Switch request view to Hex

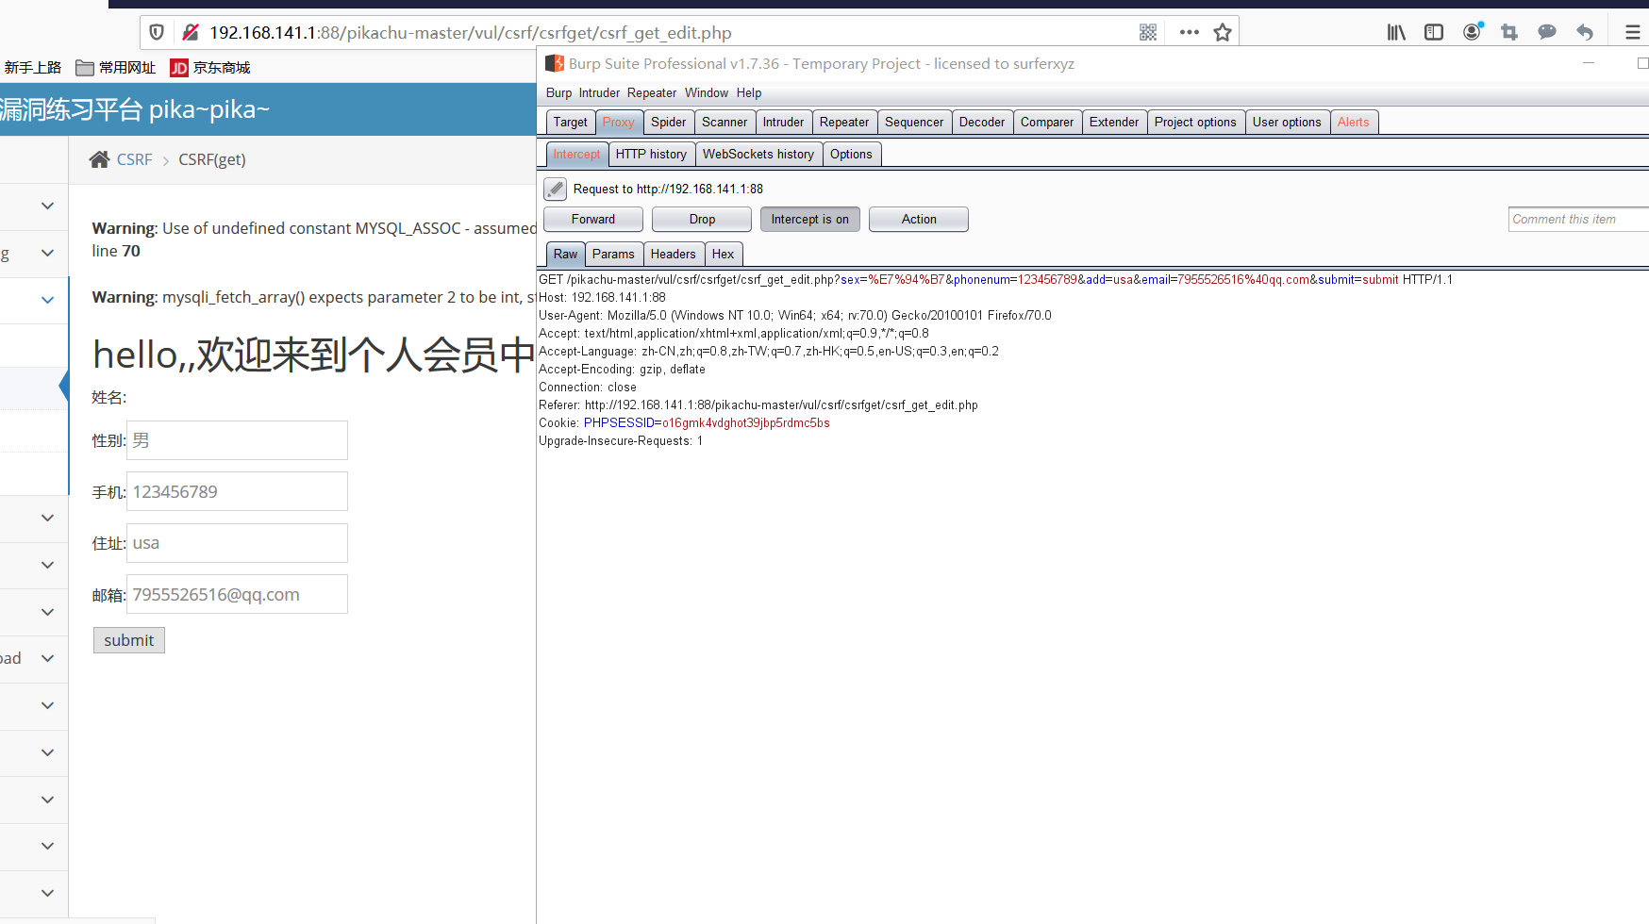pyautogui.click(x=724, y=255)
